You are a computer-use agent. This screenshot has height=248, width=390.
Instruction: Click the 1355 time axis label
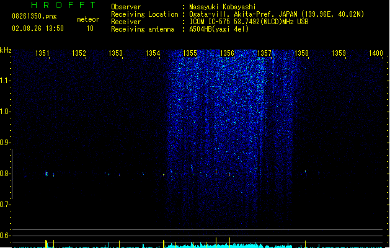(x=190, y=53)
